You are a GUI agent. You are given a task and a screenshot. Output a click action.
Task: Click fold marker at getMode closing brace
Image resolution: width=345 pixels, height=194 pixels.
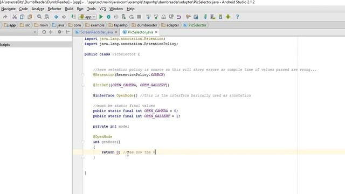tap(83, 157)
